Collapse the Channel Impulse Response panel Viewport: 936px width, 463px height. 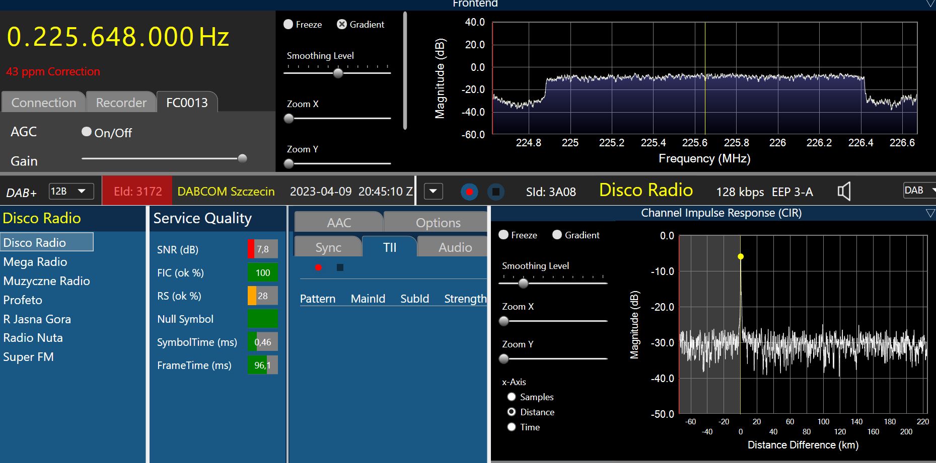point(930,213)
